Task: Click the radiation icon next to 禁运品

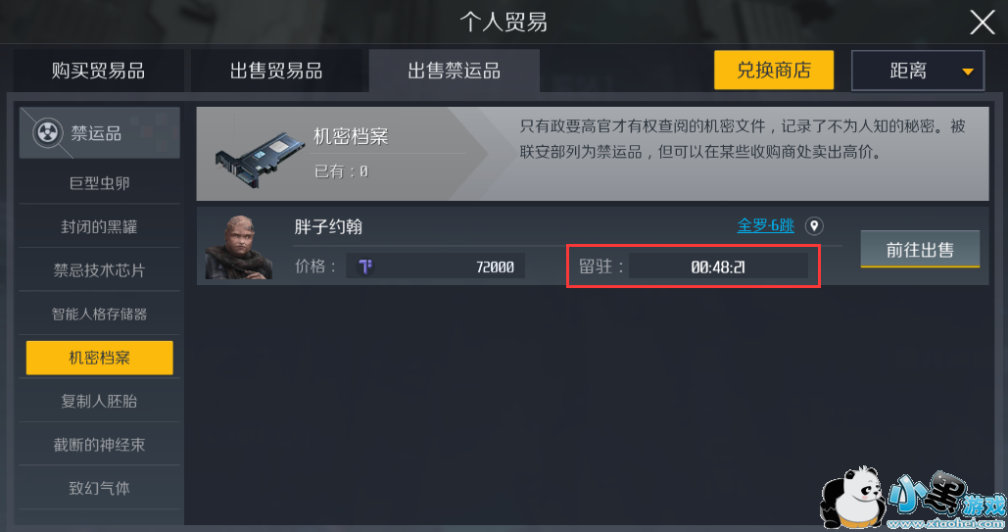Action: click(x=48, y=133)
